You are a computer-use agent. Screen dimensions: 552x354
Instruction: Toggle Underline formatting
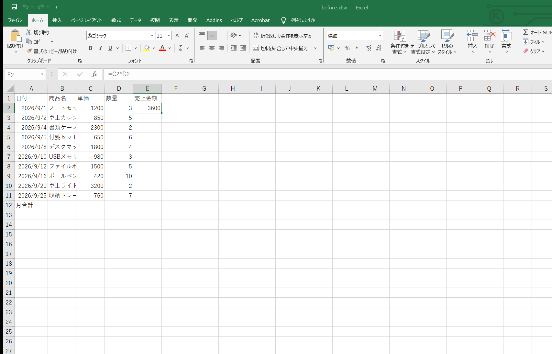point(110,48)
